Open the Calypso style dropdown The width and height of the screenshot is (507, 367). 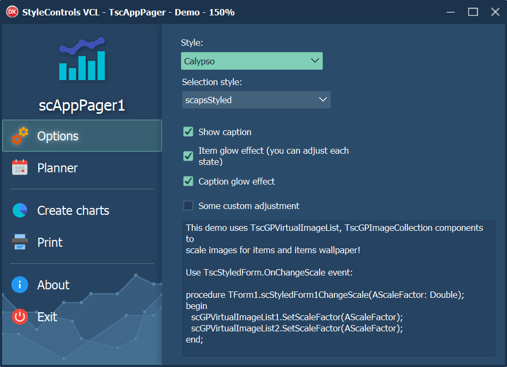pos(251,61)
